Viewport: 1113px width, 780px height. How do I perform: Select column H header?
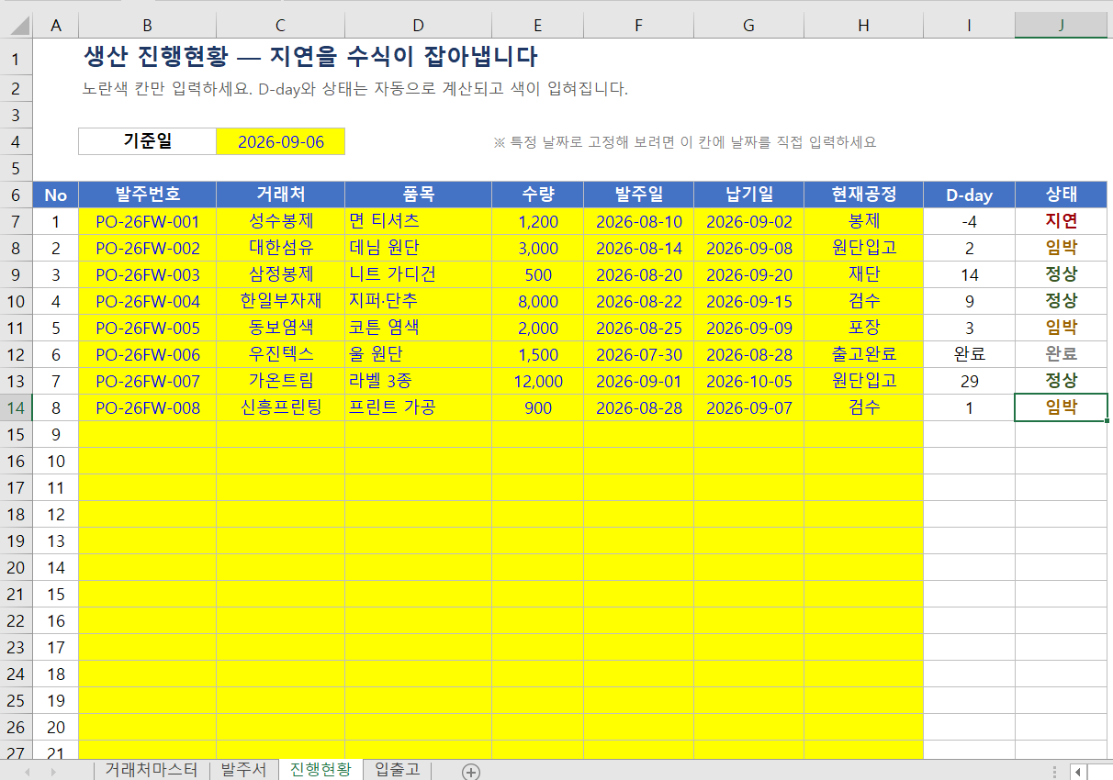pos(864,26)
